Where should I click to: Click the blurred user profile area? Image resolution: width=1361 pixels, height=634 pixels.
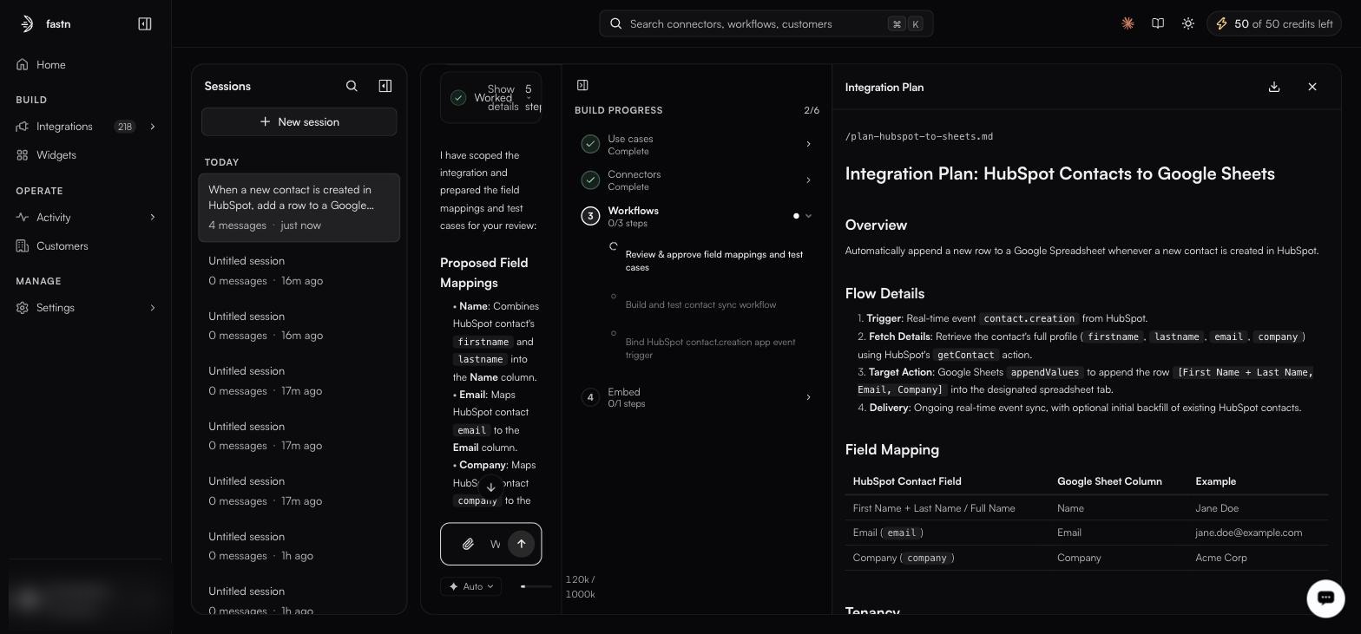click(85, 598)
